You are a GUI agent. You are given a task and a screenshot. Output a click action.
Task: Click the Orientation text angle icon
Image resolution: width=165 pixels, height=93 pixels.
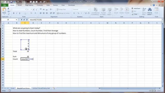coord(51,9)
